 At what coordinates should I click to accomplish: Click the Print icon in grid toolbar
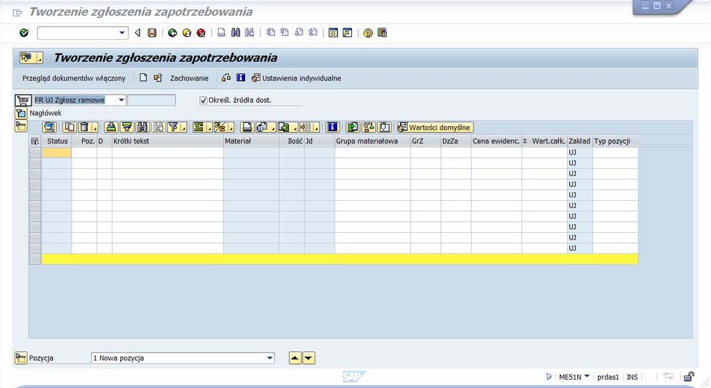(x=246, y=127)
